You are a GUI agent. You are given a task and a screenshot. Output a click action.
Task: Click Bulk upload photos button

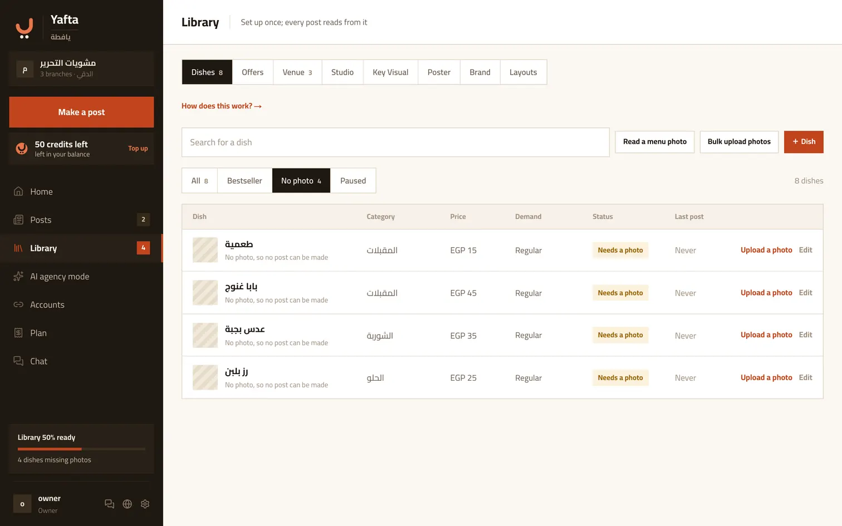click(x=739, y=142)
